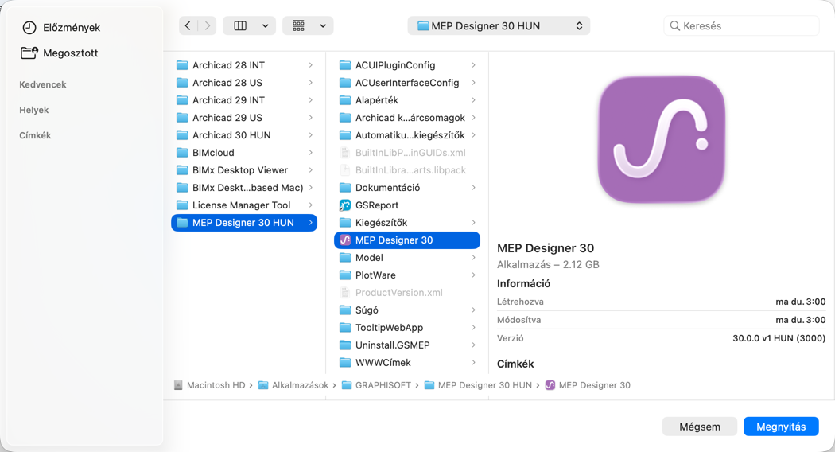The image size is (835, 452).
Task: Select the MEP Designer 30 HUN folder
Action: [x=244, y=223]
